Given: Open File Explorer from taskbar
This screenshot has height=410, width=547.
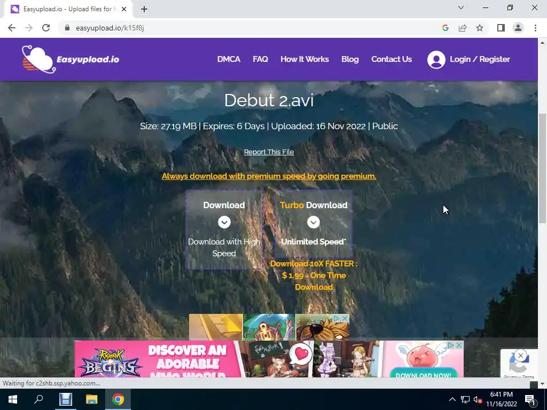Looking at the screenshot, I should (x=92, y=399).
